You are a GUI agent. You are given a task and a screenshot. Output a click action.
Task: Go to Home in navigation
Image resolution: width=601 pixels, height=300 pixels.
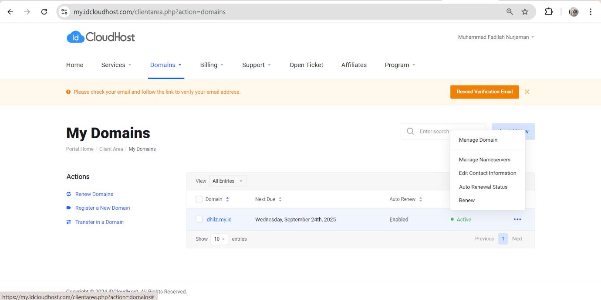[74, 65]
